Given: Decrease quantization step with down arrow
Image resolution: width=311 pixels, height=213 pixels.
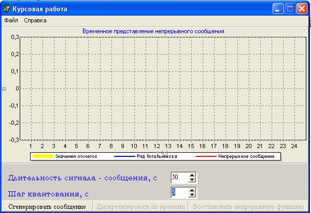Looking at the screenshot, I should 192,195.
